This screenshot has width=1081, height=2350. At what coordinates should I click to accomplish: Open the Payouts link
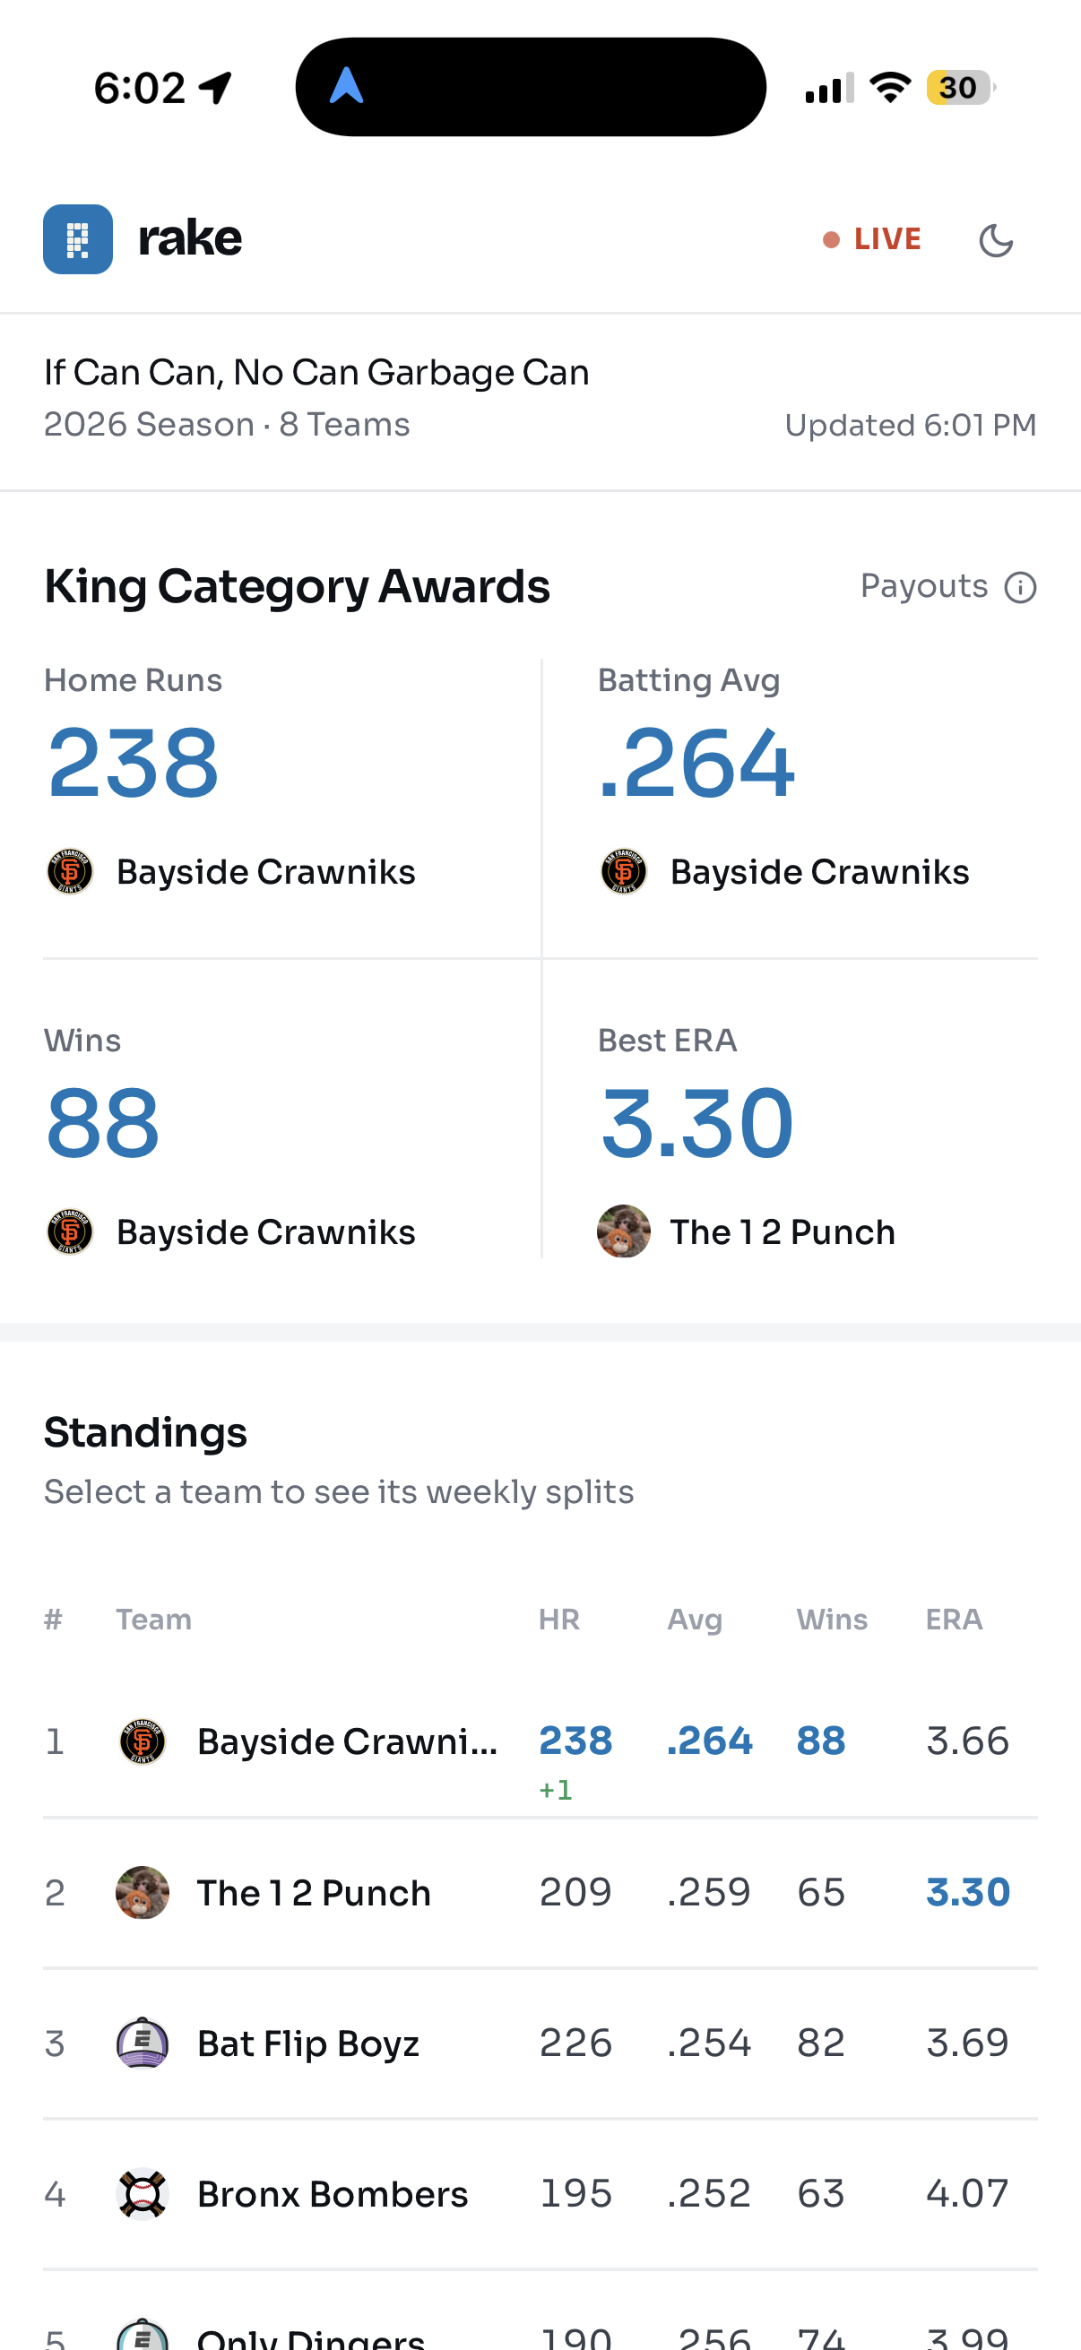923,585
